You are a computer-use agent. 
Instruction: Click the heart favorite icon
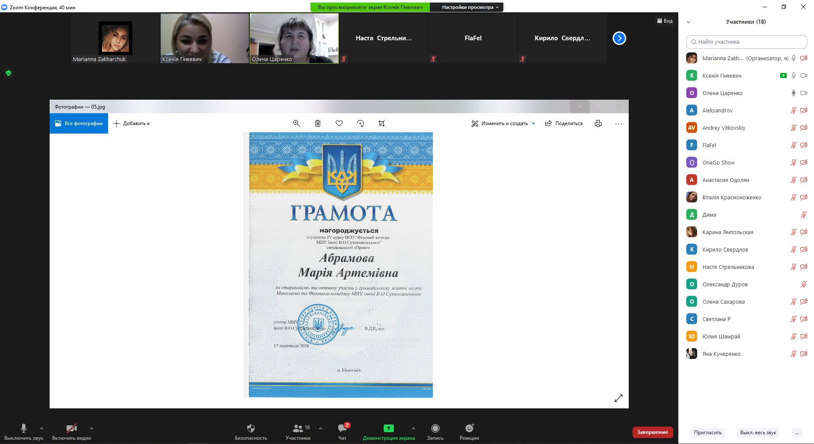[x=339, y=123]
